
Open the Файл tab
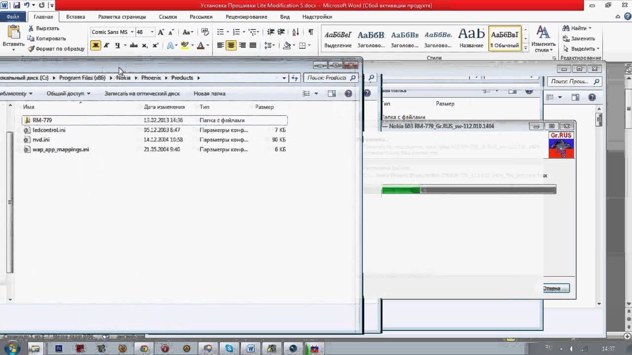[13, 17]
